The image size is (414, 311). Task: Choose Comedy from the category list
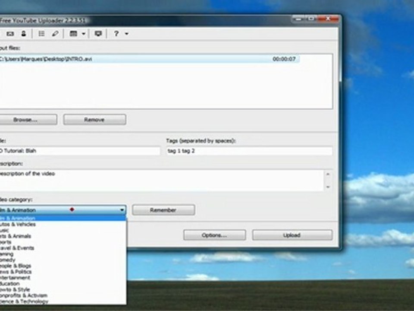[x=63, y=260]
